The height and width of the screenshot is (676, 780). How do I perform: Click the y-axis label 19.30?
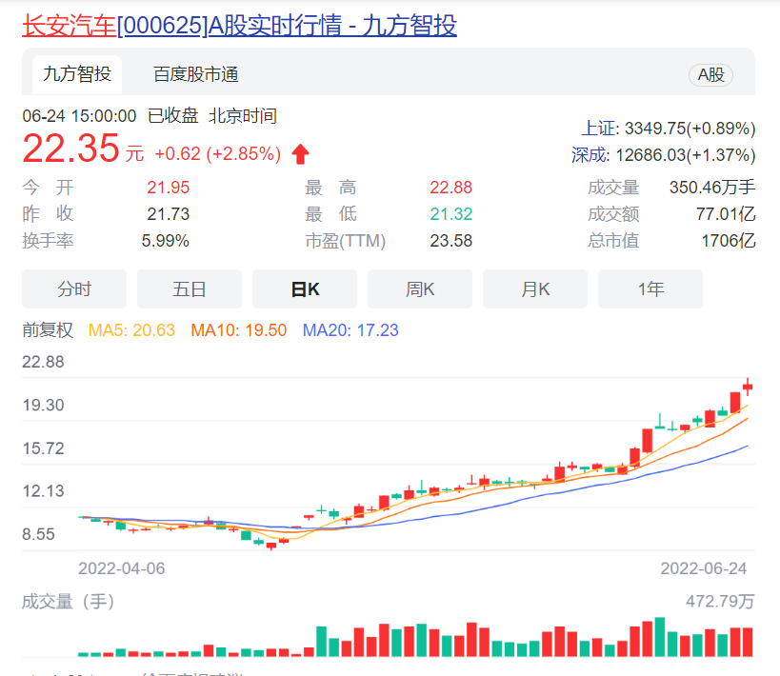(x=43, y=405)
